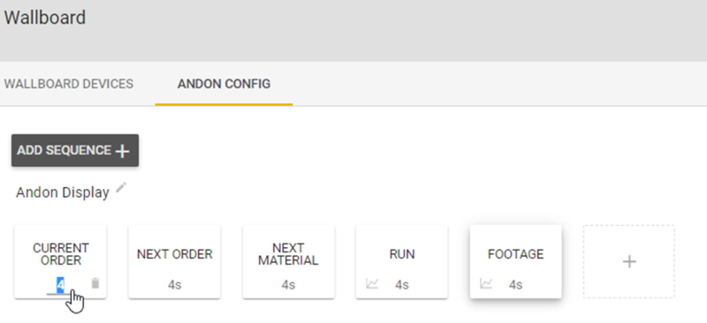Select the Footage card title

pyautogui.click(x=516, y=254)
